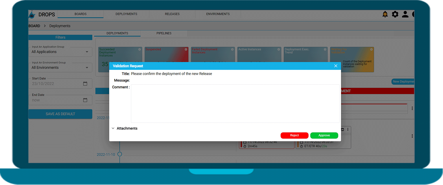Click the ET/ETR 40s/23s text

[x=316, y=146]
